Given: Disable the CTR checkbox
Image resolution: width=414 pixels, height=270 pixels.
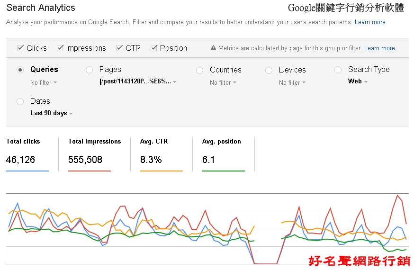Looking at the screenshot, I should (119, 48).
